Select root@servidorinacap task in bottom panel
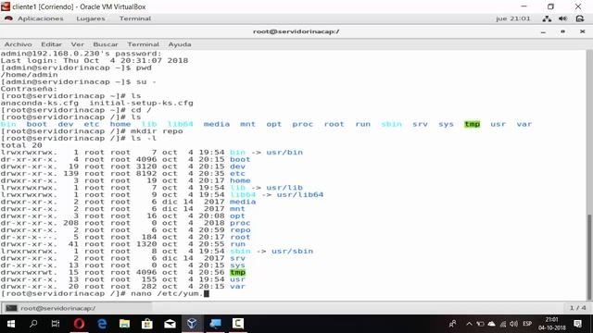593x333 pixels. [76, 308]
